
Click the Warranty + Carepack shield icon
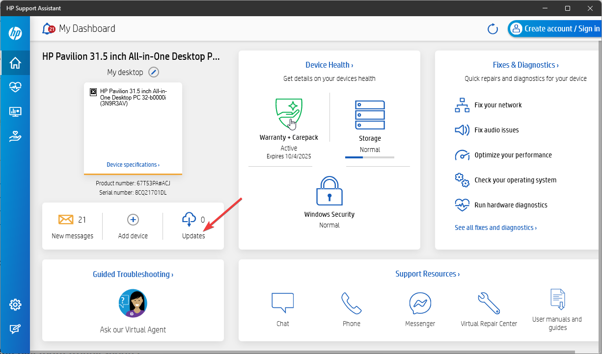(x=289, y=113)
